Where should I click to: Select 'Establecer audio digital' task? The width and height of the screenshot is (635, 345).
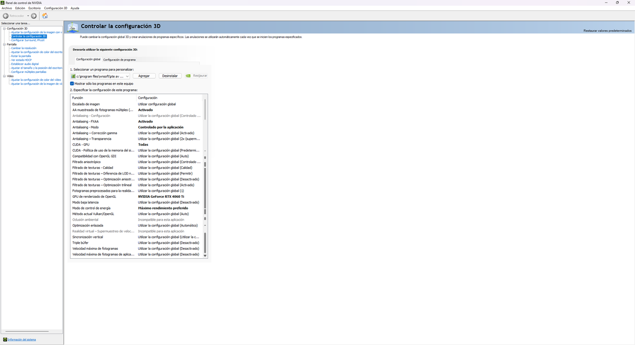[x=25, y=64]
